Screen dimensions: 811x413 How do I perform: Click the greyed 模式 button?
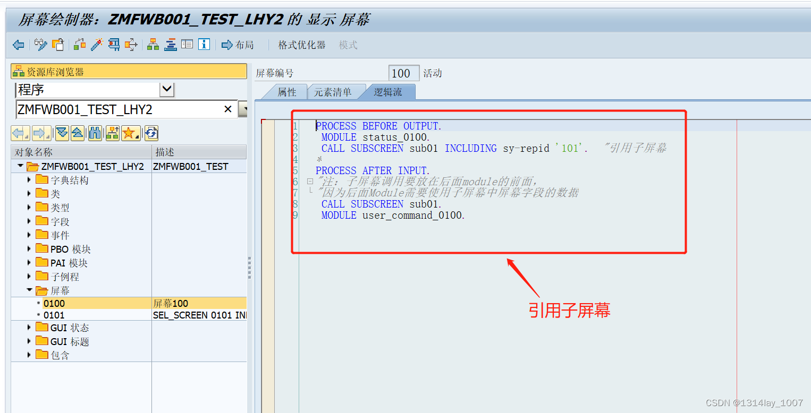click(x=348, y=45)
